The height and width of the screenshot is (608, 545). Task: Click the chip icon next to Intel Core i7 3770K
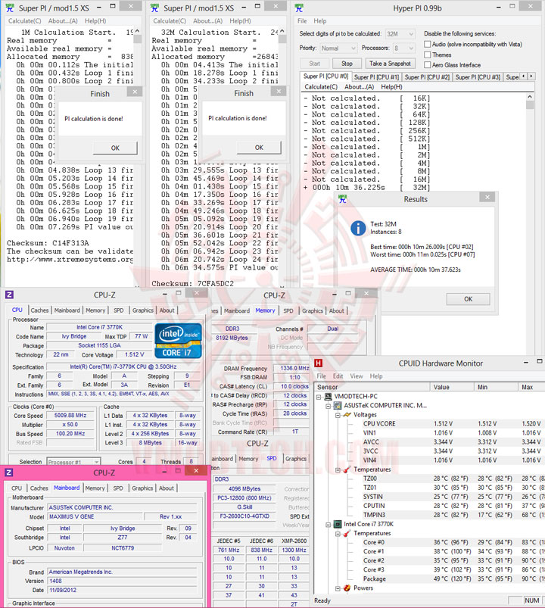(338, 524)
